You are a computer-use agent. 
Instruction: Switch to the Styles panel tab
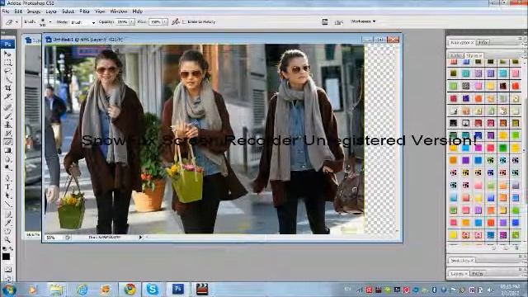(474, 55)
